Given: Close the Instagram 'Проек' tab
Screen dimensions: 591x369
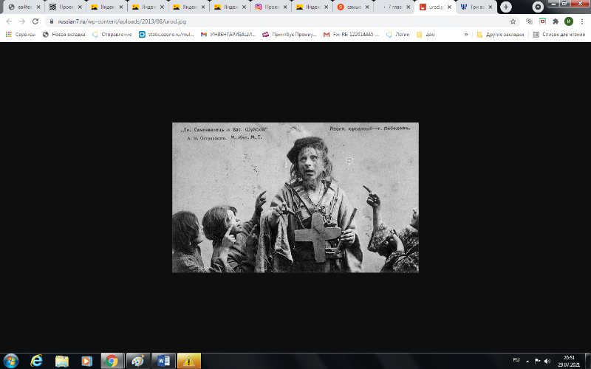Looking at the screenshot, I should (x=285, y=7).
